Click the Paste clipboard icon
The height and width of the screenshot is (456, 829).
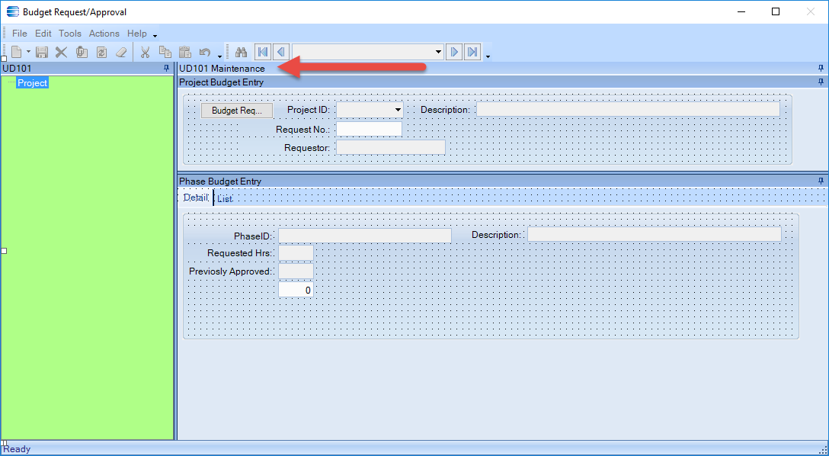[x=184, y=52]
